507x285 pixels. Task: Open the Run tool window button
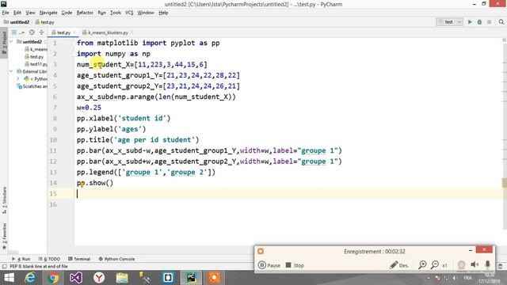click(21, 259)
